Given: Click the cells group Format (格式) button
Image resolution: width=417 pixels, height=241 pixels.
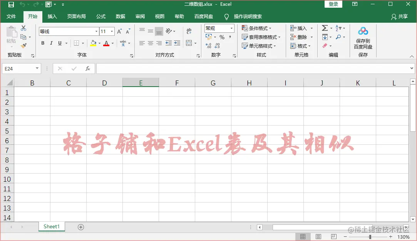Looking at the screenshot, I should point(300,46).
